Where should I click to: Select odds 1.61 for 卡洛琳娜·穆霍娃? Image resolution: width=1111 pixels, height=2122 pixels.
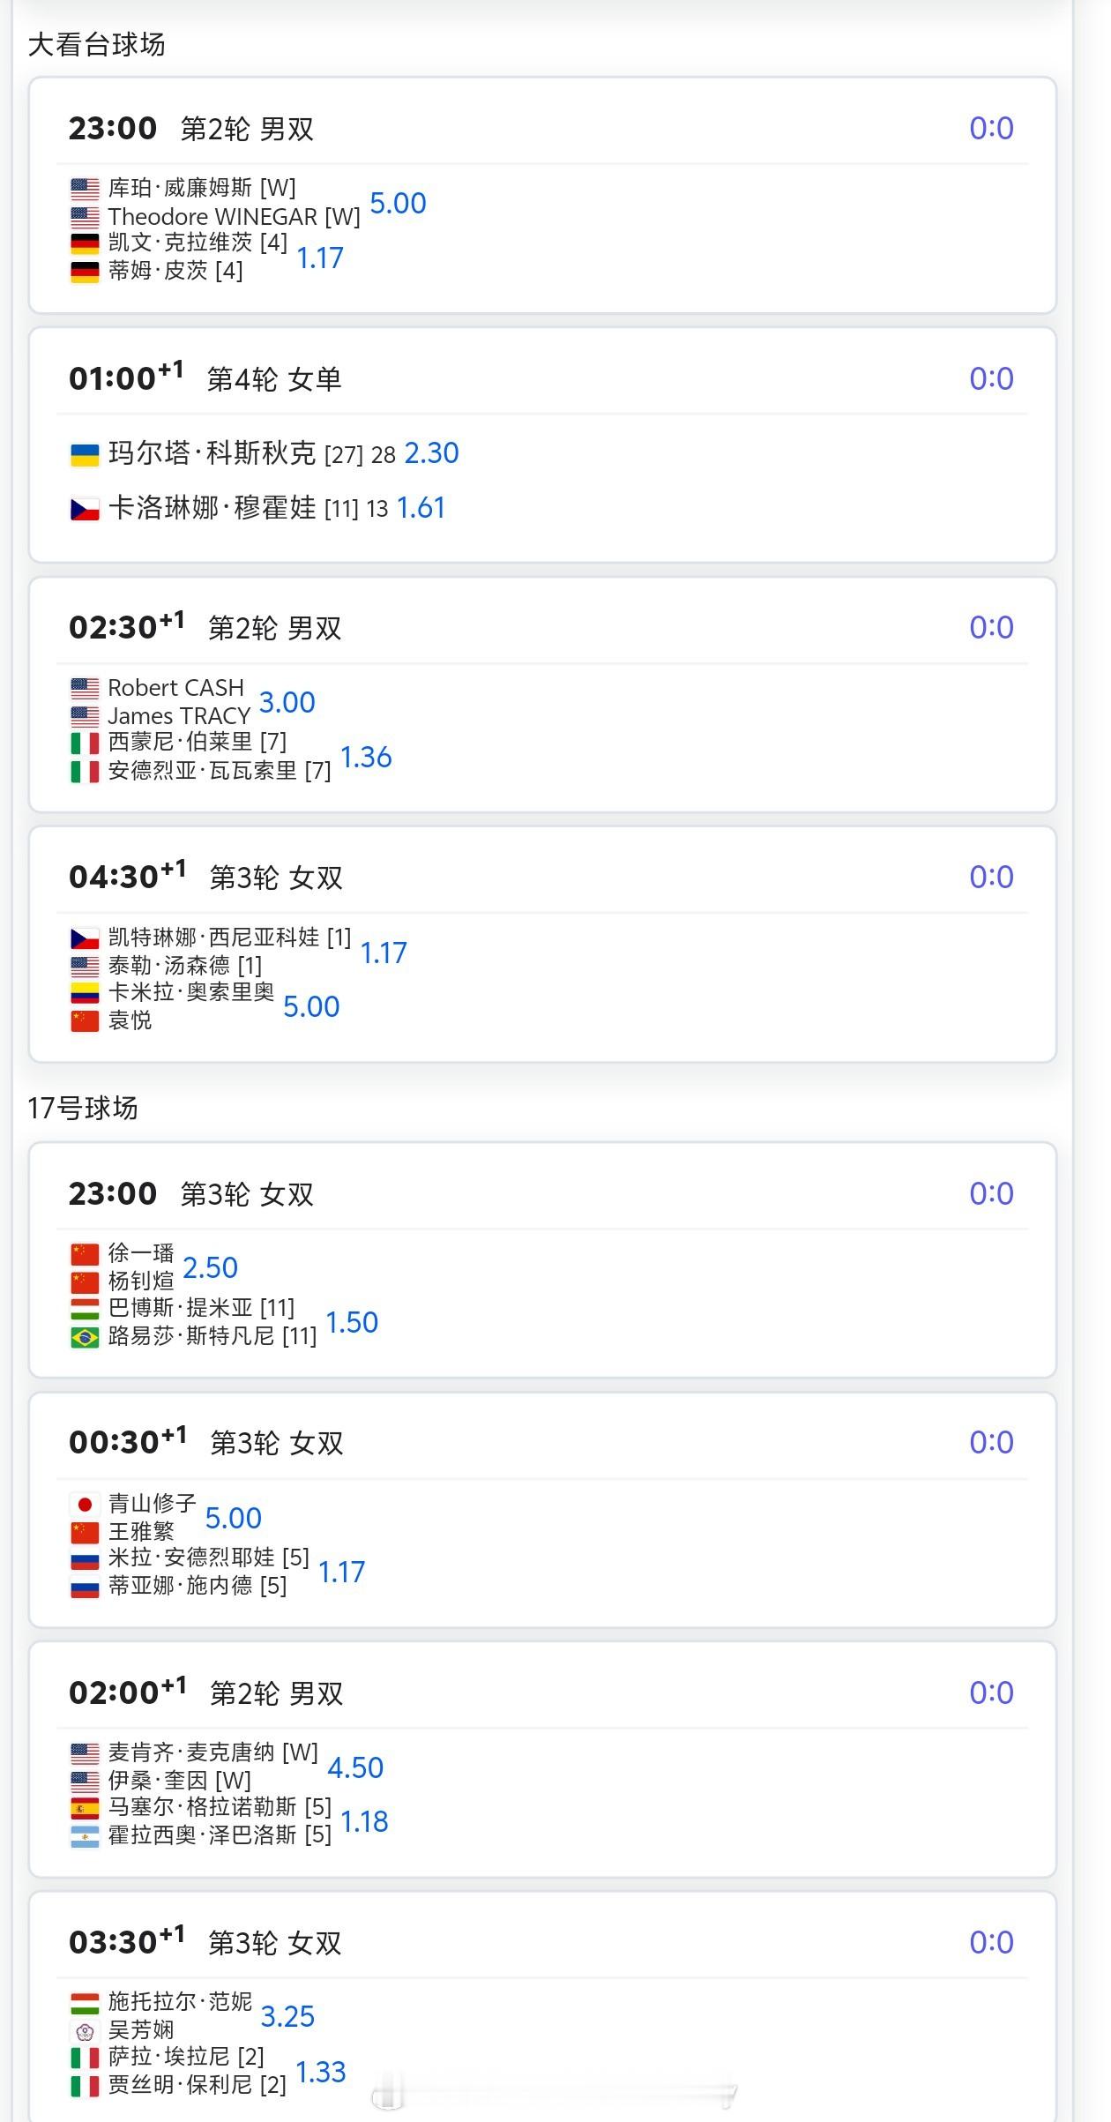point(421,508)
